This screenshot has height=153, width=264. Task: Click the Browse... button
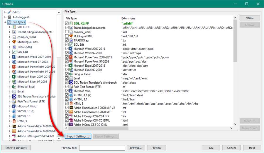click(136, 148)
